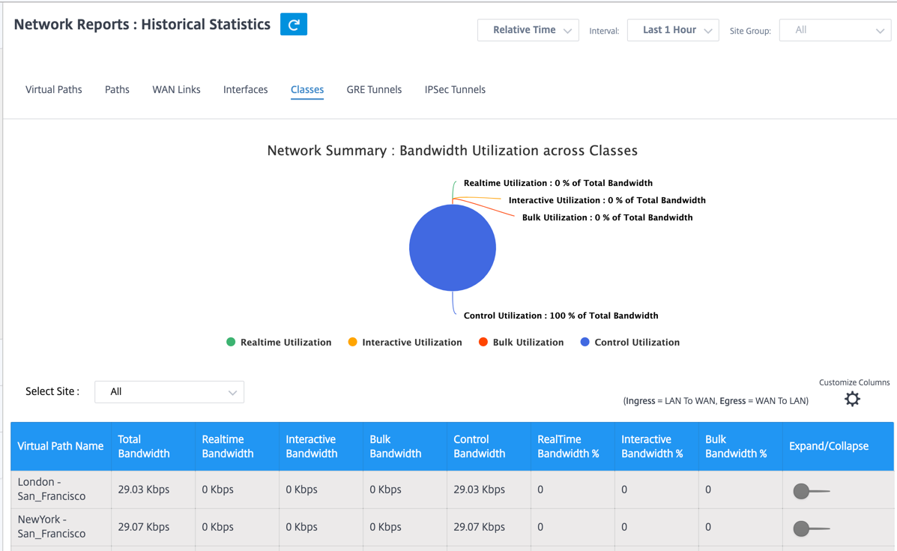The height and width of the screenshot is (551, 897).
Task: Click the red Bulk Utilization legend dot
Action: point(483,342)
